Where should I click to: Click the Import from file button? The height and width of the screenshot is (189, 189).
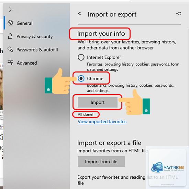click(x=101, y=162)
